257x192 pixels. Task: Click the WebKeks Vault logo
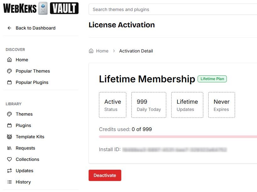pos(41,8)
